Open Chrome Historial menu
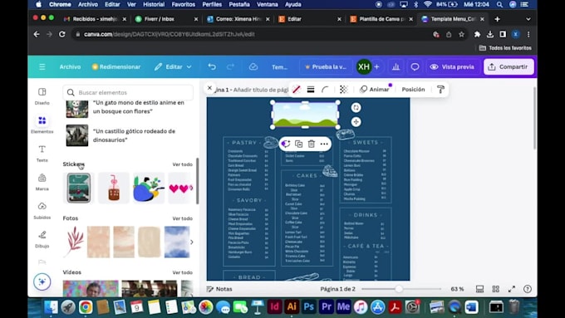 coord(154,4)
